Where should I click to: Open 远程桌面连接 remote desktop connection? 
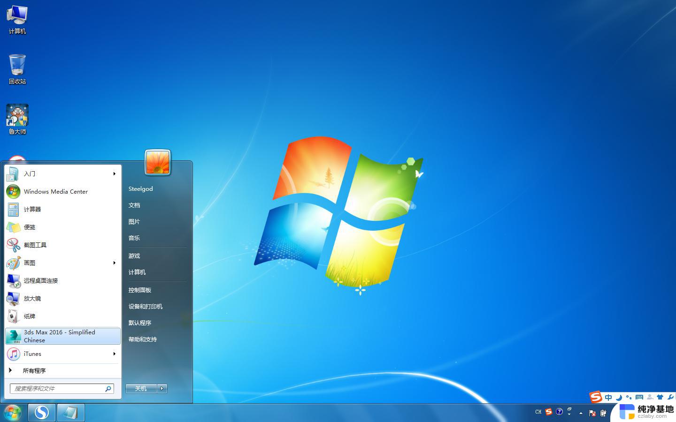pyautogui.click(x=62, y=280)
